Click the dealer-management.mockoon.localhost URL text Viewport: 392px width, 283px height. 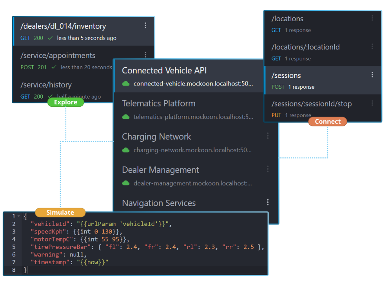click(x=192, y=183)
